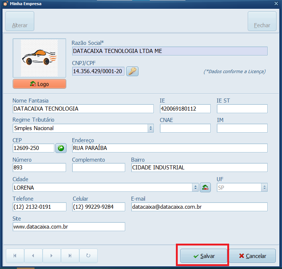The image size is (282, 269).
Task: Jump to last record navigation button
Action: coord(70,256)
